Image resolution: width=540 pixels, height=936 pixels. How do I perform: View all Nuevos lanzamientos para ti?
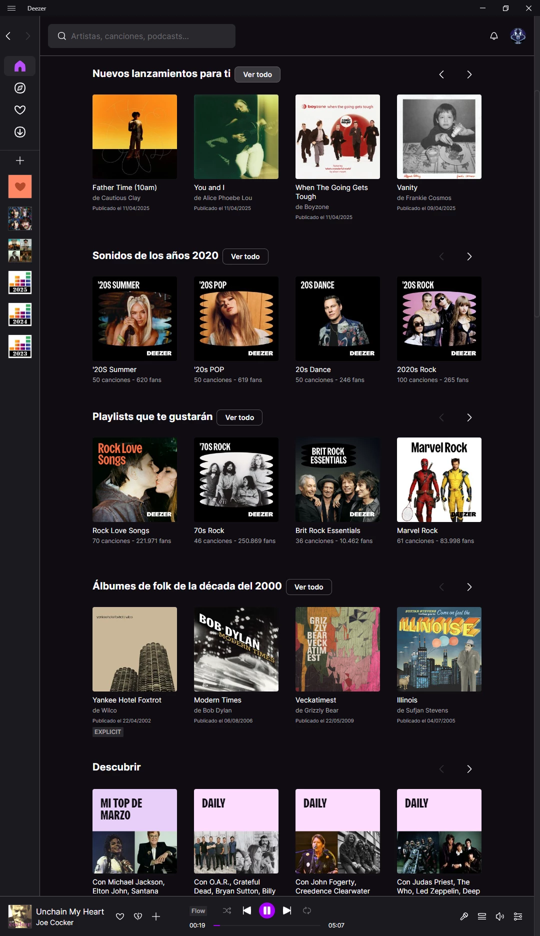257,74
